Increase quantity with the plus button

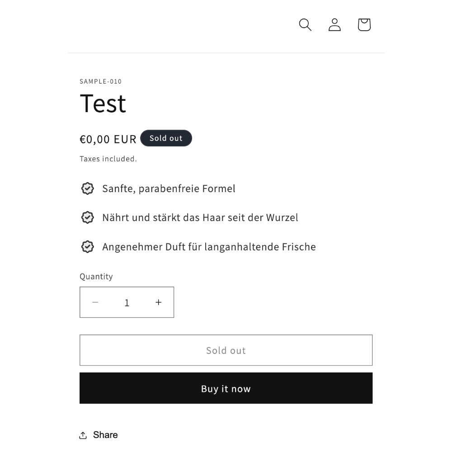click(158, 302)
